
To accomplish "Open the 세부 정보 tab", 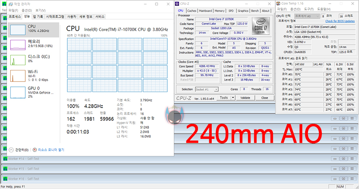I will (x=86, y=17).
